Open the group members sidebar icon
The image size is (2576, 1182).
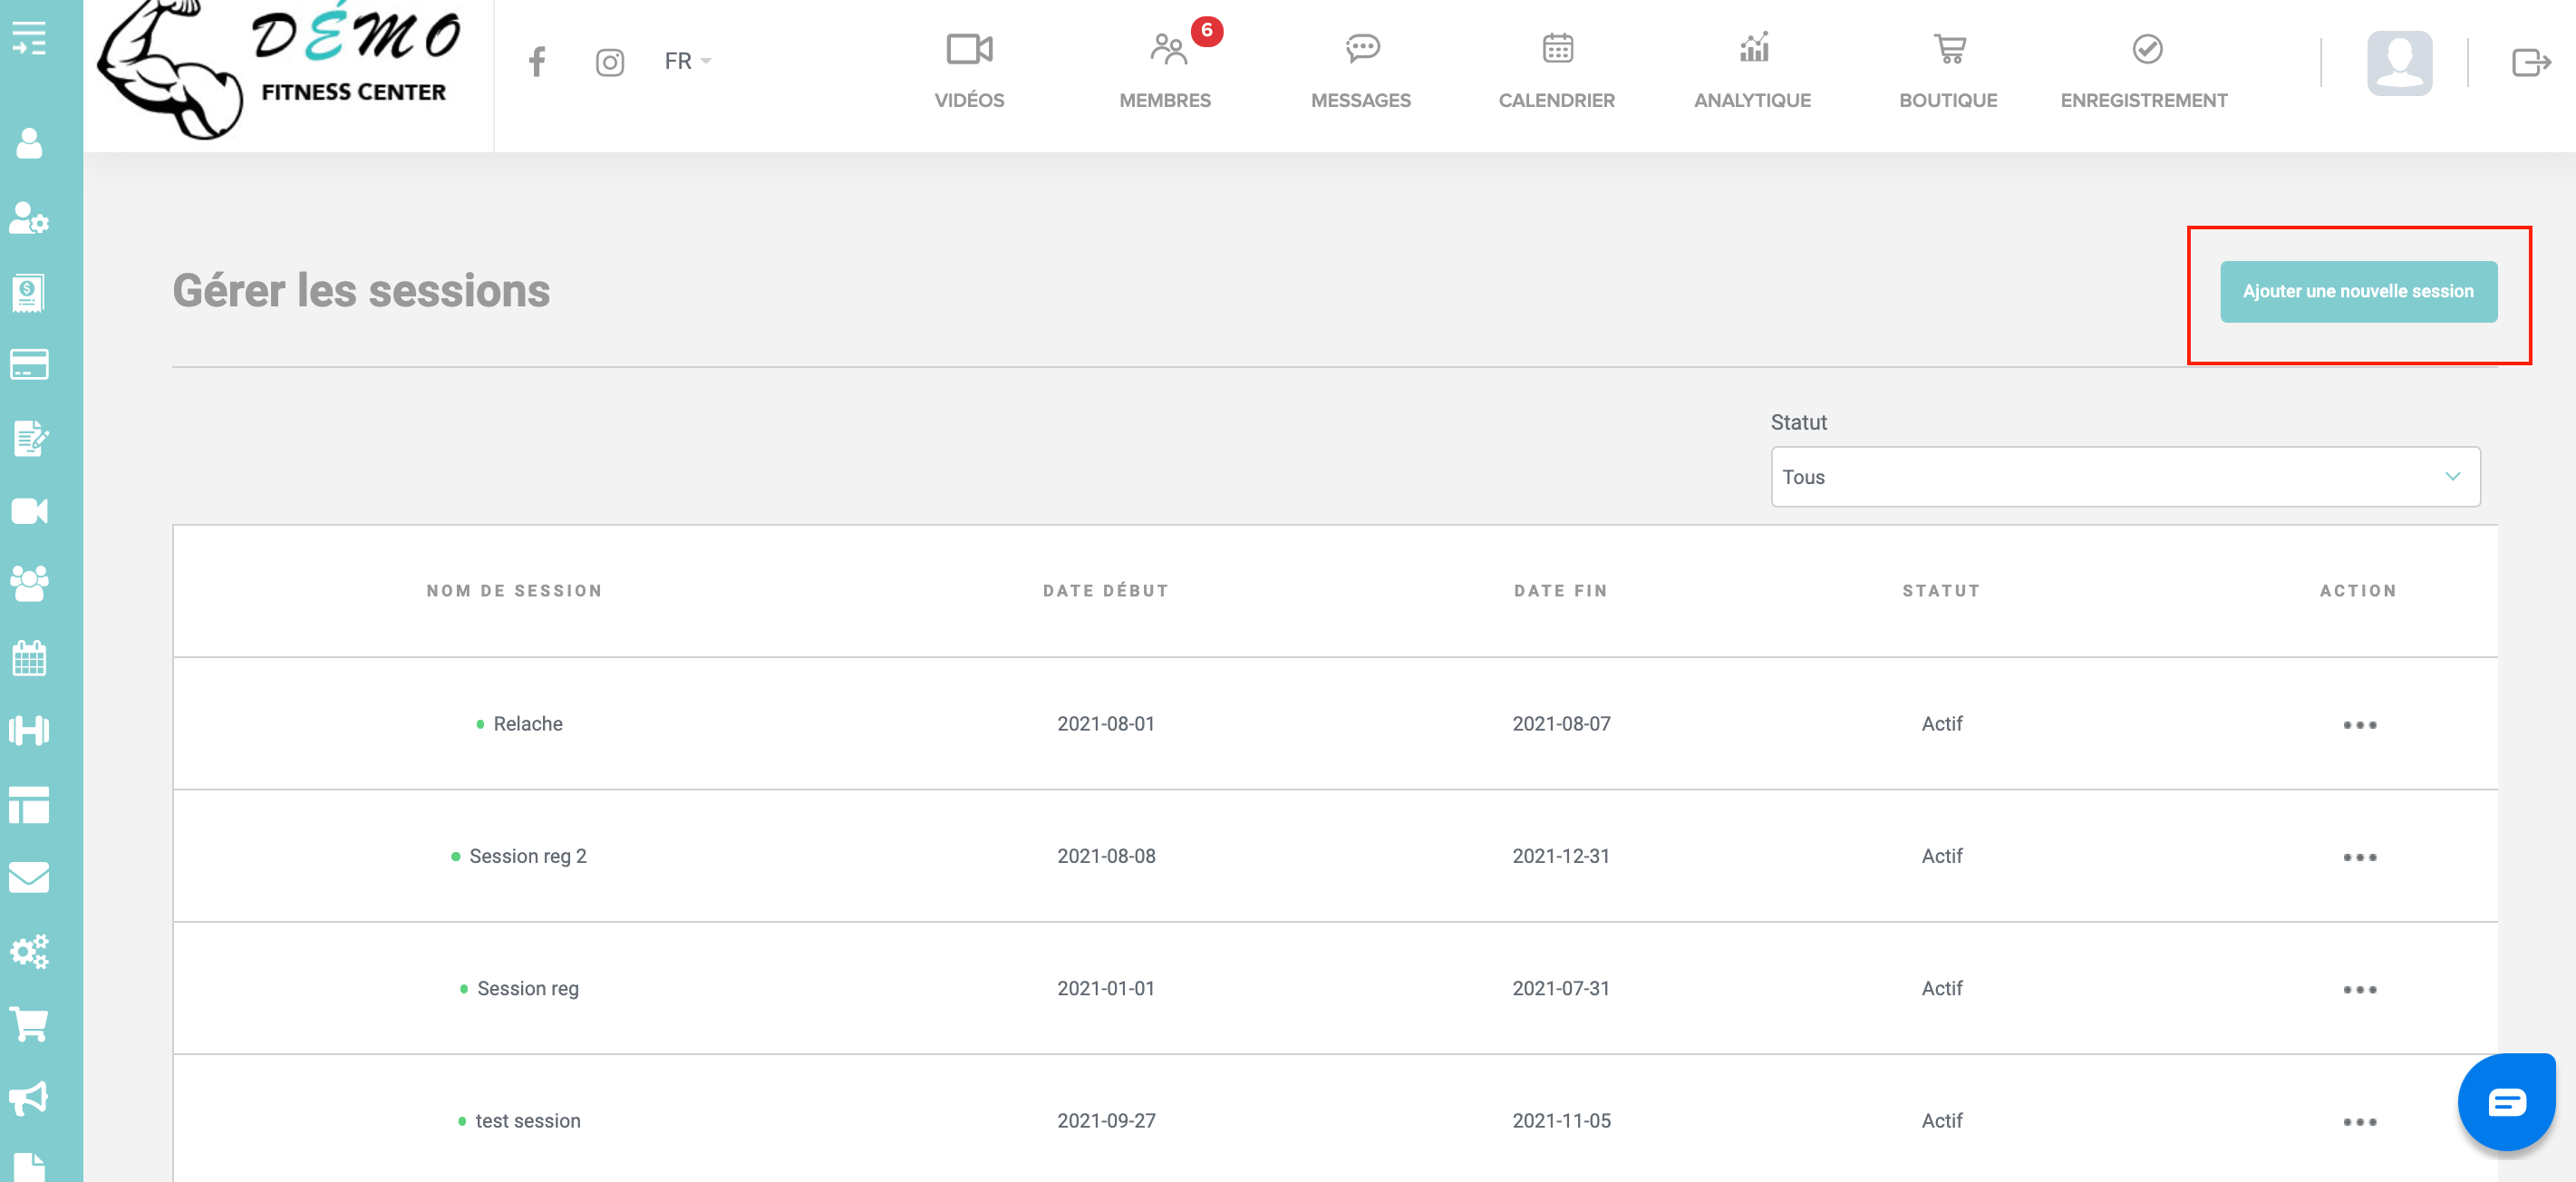pyautogui.click(x=29, y=584)
